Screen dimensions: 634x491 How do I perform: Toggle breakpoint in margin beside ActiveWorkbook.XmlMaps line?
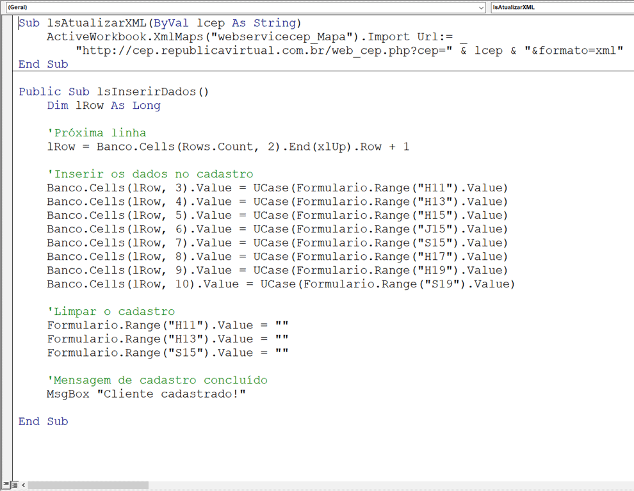(7, 37)
